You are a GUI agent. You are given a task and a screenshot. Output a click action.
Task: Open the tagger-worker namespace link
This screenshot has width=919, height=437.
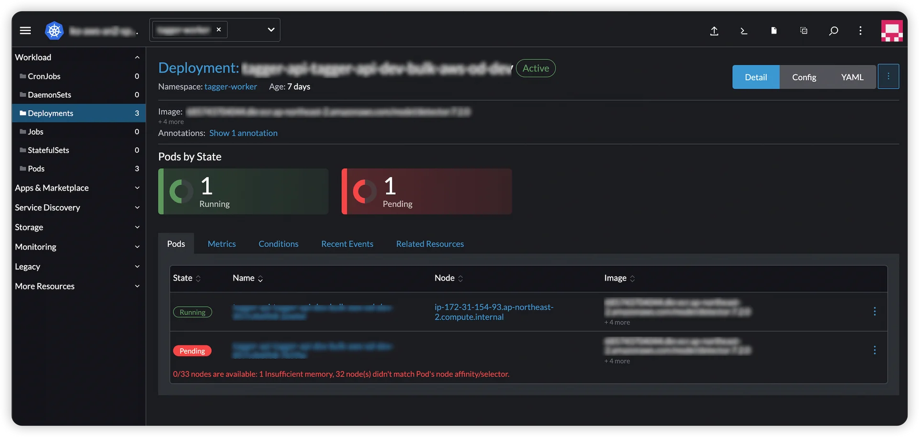pyautogui.click(x=231, y=87)
